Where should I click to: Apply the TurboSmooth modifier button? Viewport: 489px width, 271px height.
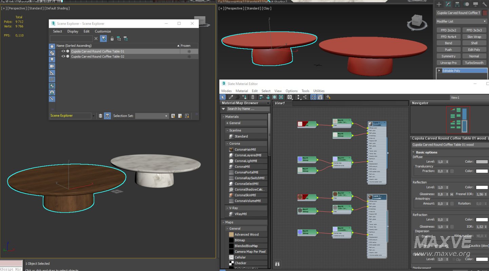click(474, 63)
